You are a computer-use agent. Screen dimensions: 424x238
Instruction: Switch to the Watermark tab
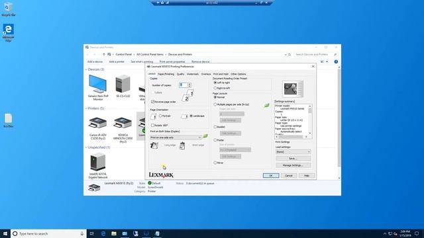point(193,74)
